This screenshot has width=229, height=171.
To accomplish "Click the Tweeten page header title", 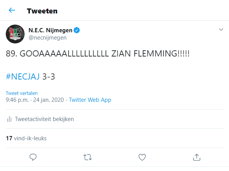I will pyautogui.click(x=42, y=11).
